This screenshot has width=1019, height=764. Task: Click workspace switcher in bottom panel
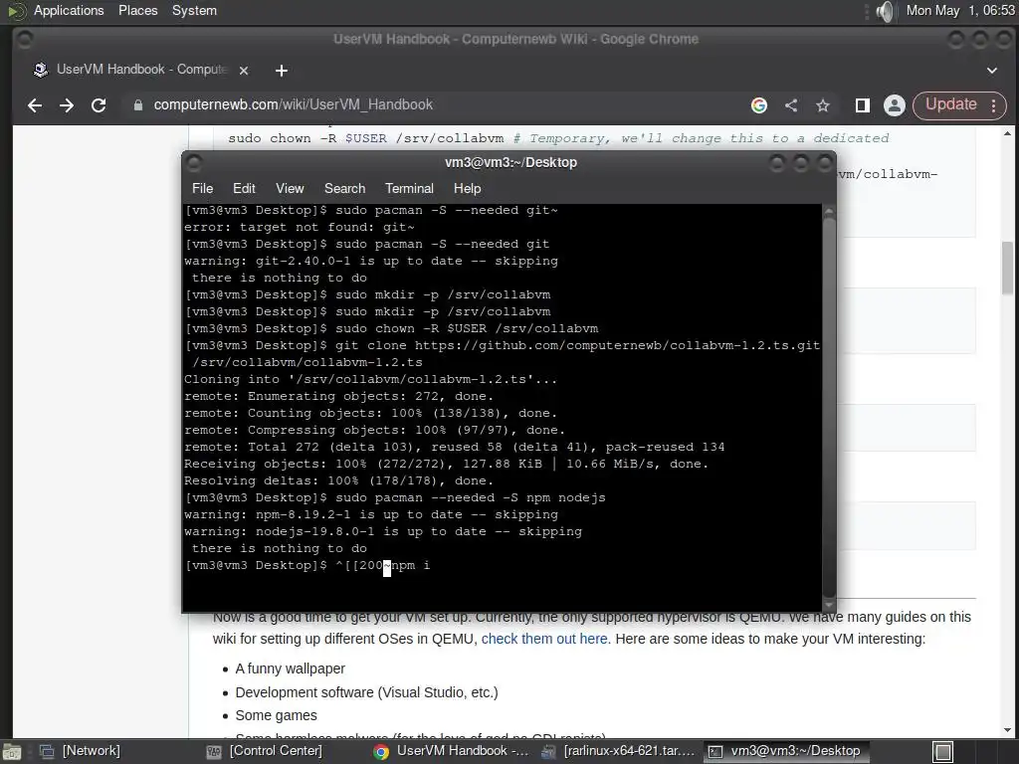coord(943,752)
